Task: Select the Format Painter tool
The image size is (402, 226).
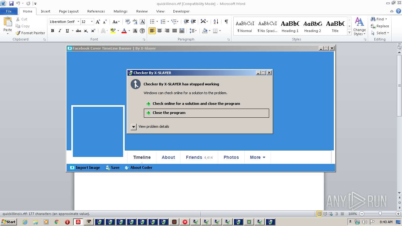Action: coord(30,33)
